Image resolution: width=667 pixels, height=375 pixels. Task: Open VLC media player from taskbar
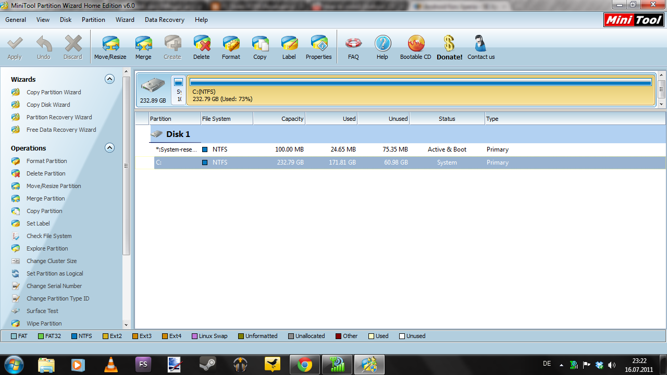(111, 365)
